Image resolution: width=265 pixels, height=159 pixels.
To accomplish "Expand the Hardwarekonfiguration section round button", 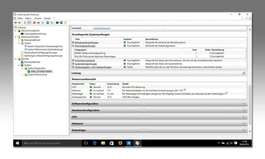I will 244,110.
